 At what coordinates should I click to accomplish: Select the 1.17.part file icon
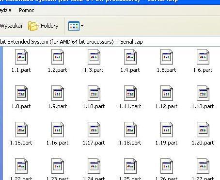94,130
